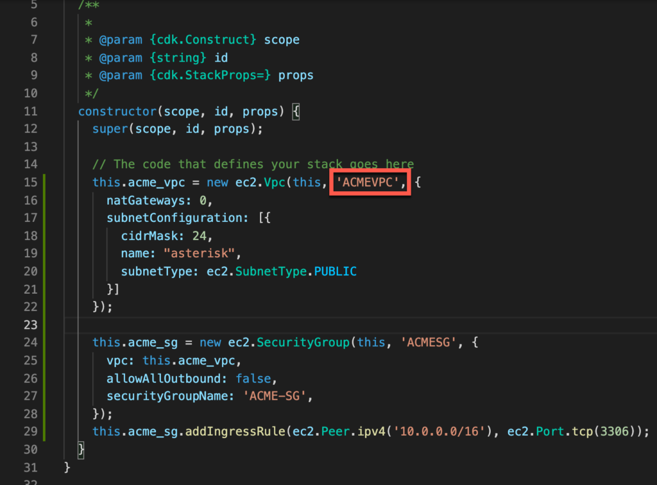Image resolution: width=657 pixels, height=485 pixels.
Task: Click the false value on line 26
Action: point(253,379)
